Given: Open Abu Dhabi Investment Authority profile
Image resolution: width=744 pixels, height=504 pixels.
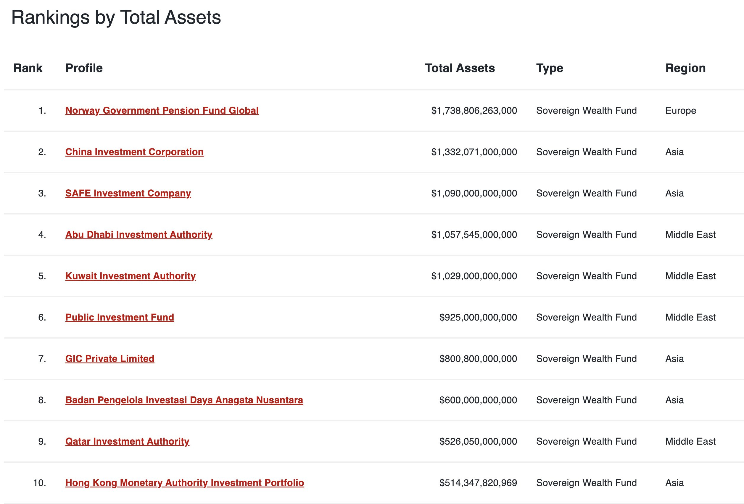Looking at the screenshot, I should 139,235.
